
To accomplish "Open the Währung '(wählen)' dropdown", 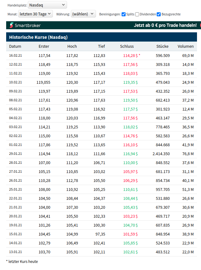I will [83, 14].
